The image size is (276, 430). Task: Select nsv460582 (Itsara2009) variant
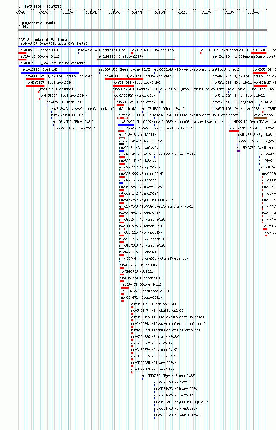(39, 50)
